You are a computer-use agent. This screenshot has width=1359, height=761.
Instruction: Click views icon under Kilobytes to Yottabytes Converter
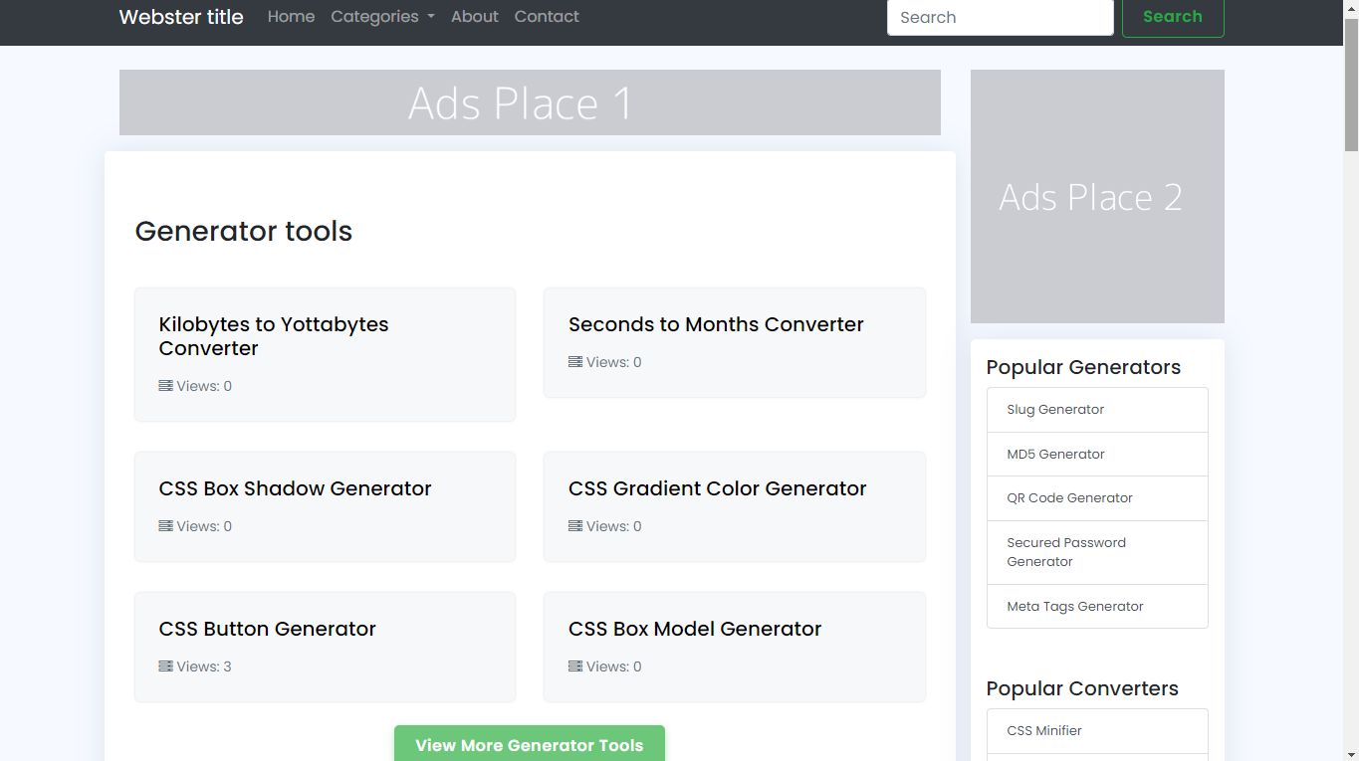coord(165,386)
